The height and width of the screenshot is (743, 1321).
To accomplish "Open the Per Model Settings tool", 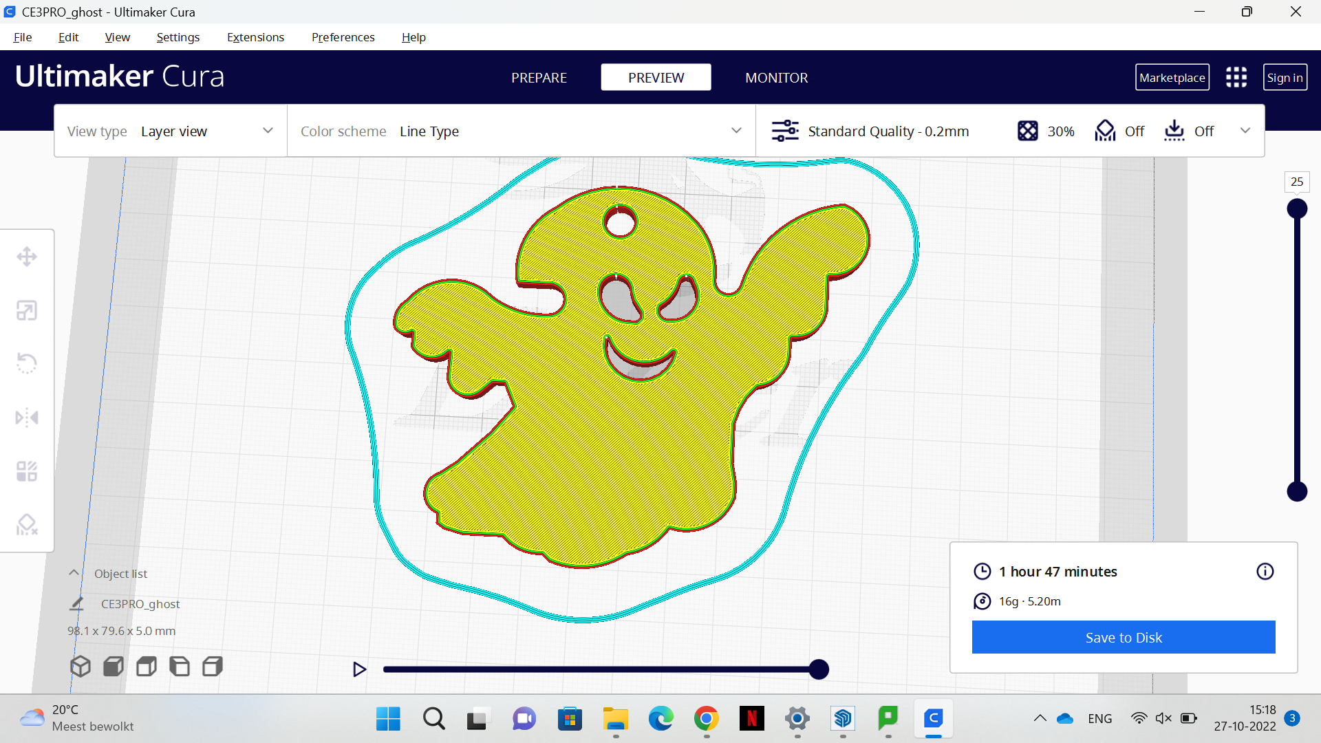I will (27, 471).
